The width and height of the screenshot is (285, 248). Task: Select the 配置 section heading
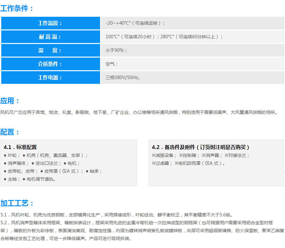9,132
